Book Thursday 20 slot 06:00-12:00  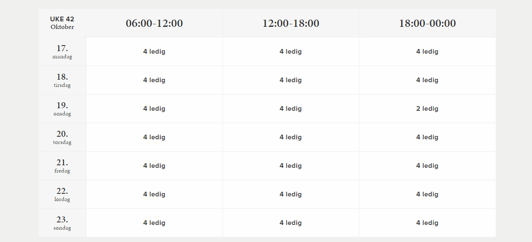coord(154,137)
